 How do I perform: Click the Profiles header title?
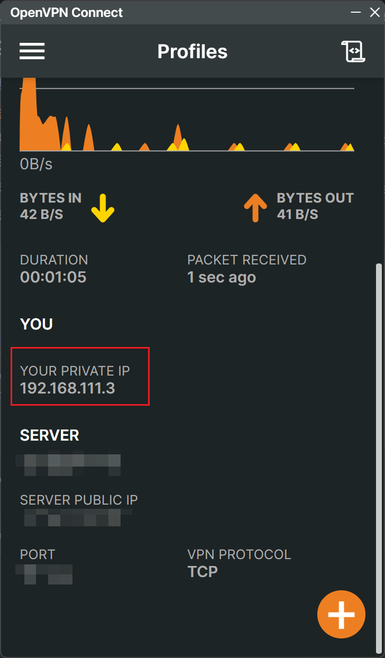(192, 52)
